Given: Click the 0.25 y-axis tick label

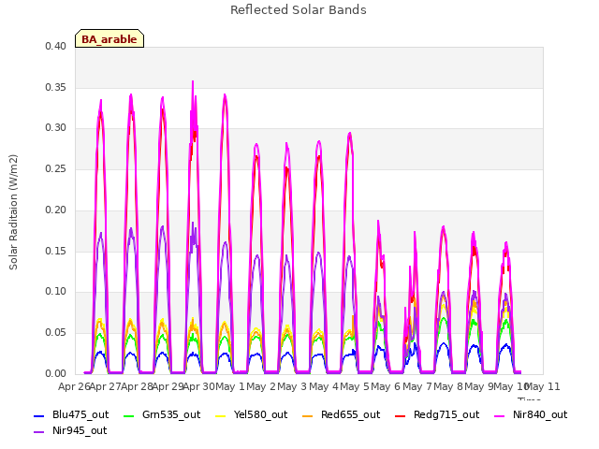Looking at the screenshot, I should 55,168.
